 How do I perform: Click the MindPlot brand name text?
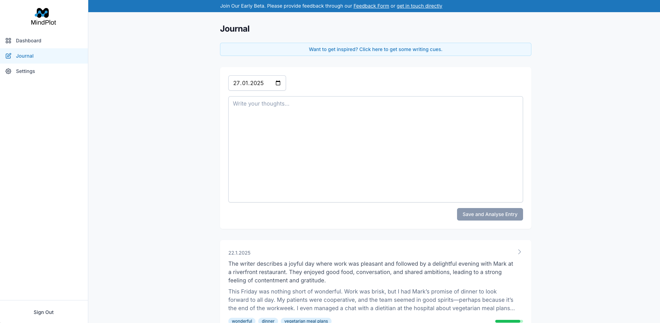coord(43,23)
